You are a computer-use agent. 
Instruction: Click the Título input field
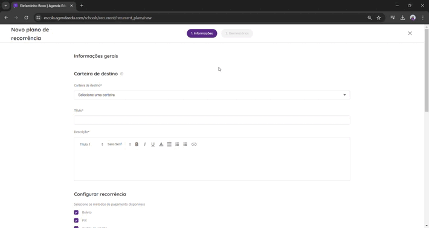pyautogui.click(x=211, y=120)
